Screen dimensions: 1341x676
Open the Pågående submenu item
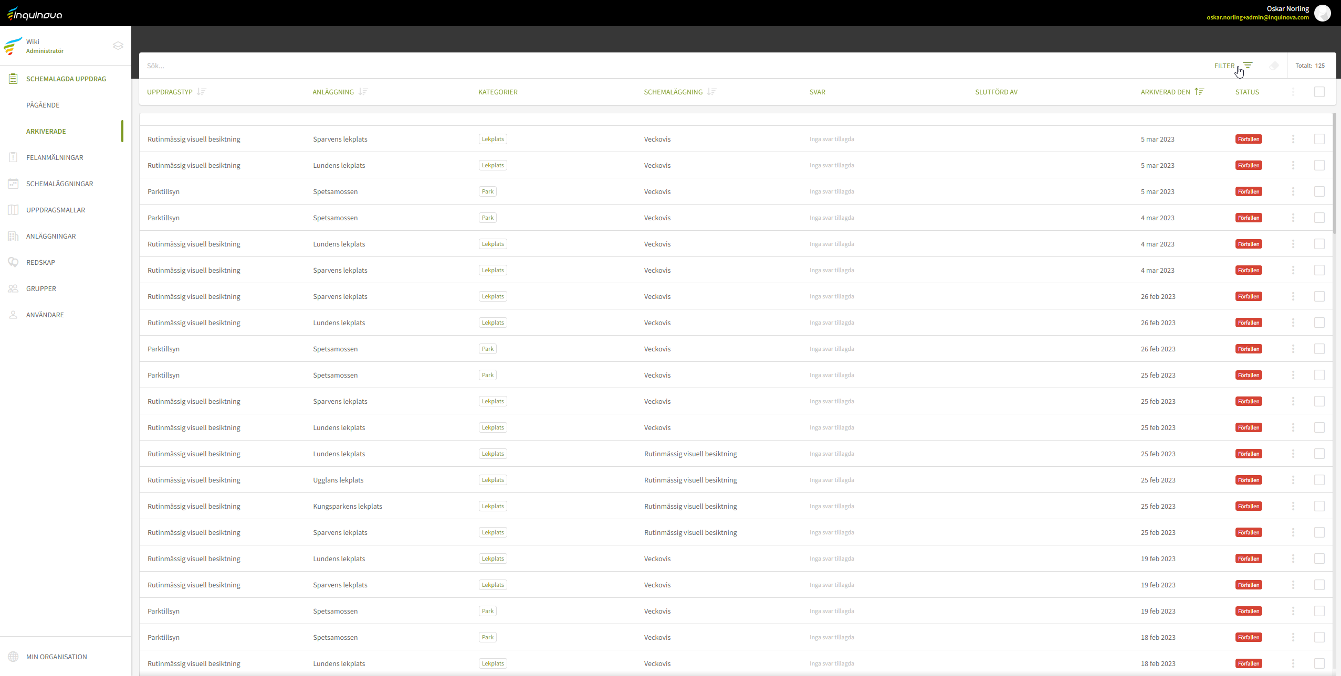43,105
